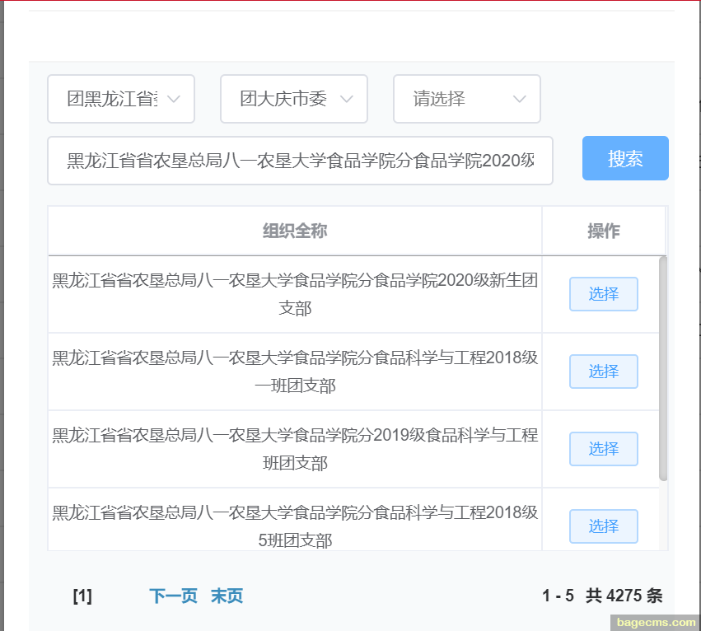
Task: Click the 2020级新生团支部 organization name text
Action: click(295, 294)
